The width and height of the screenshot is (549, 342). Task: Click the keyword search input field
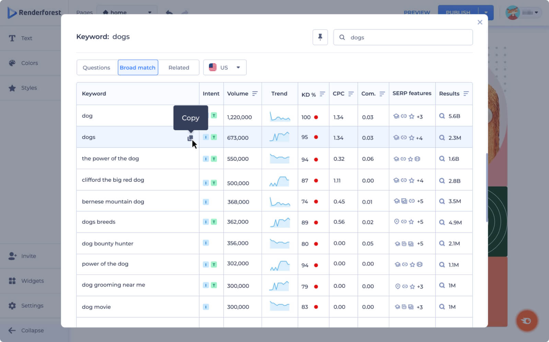[408, 37]
